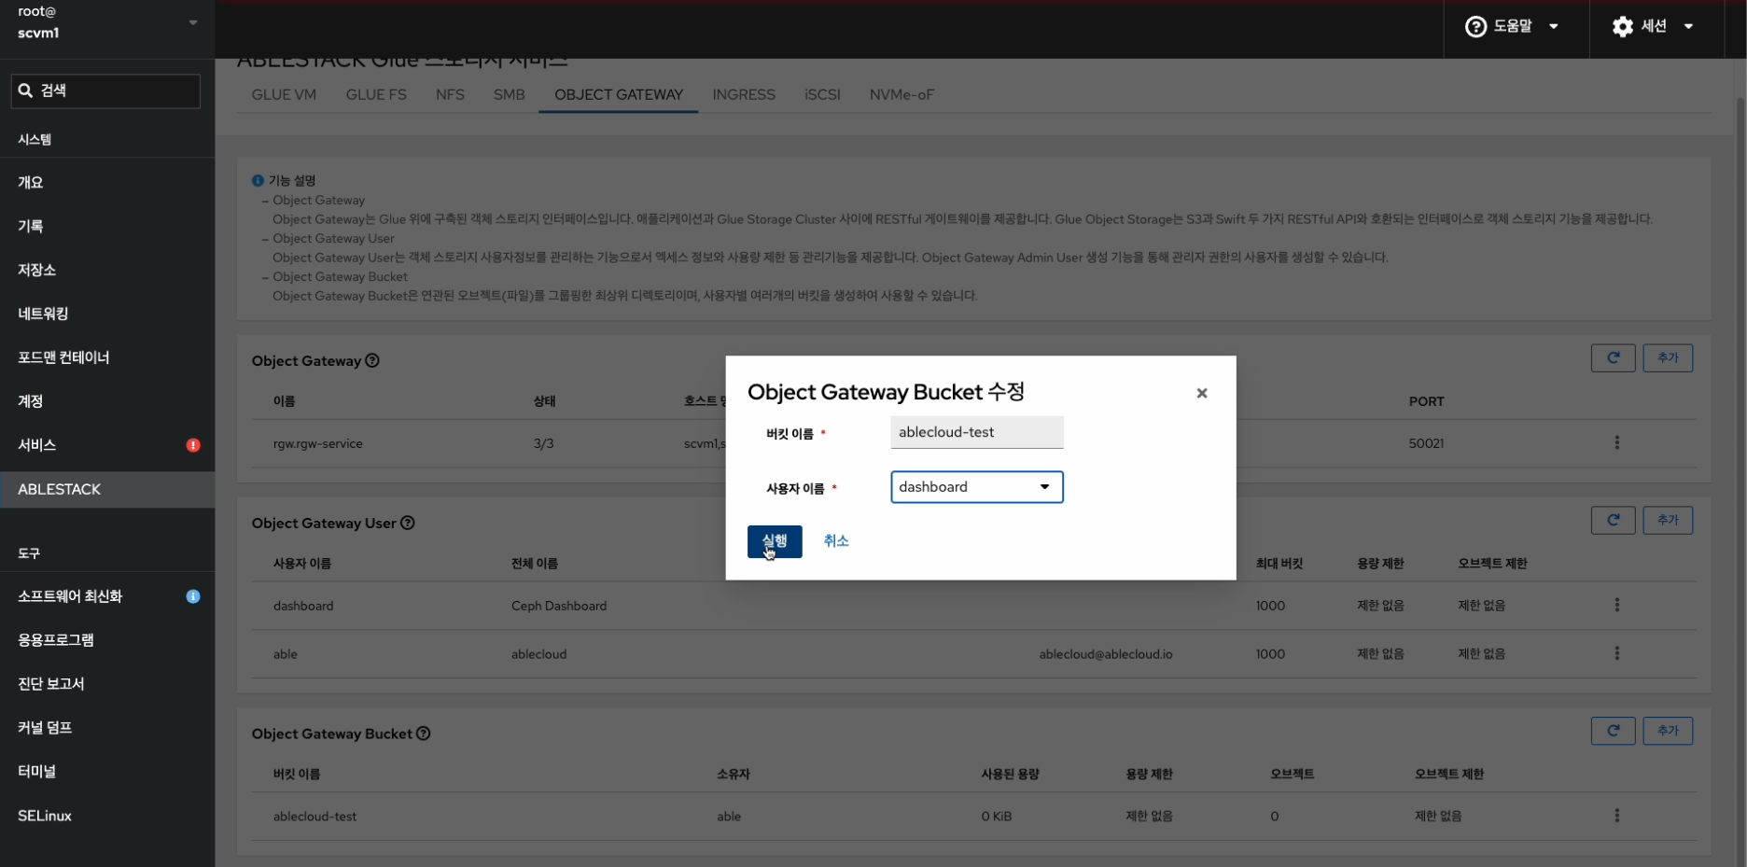Viewport: 1747px width, 867px height.
Task: Switch to the GLUE FS tab
Action: 376,95
